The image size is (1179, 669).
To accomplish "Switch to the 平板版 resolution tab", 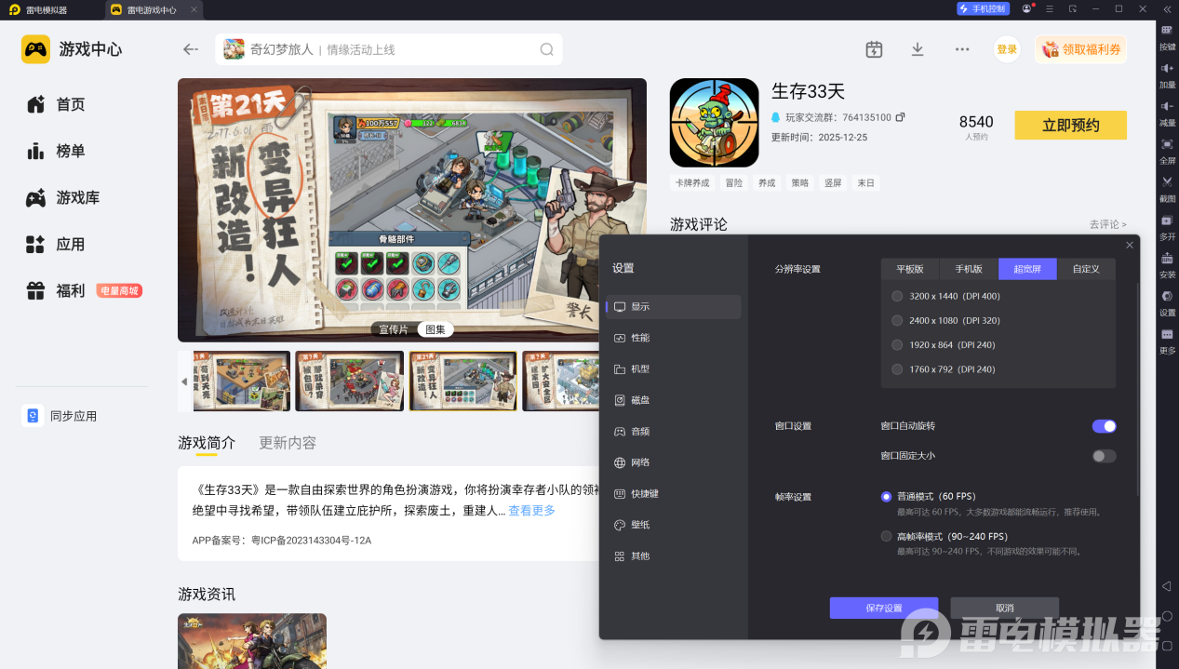I will 910,269.
